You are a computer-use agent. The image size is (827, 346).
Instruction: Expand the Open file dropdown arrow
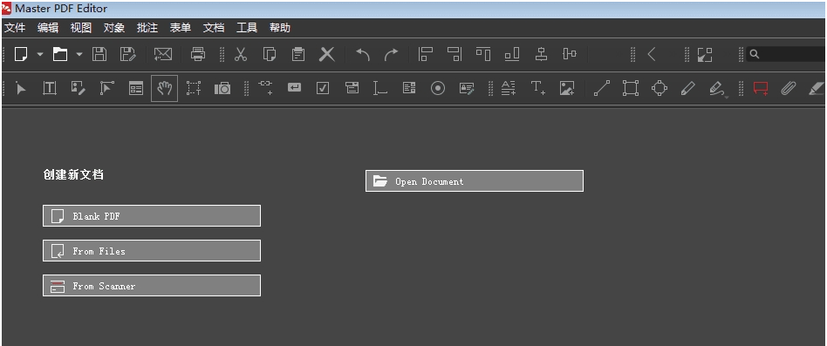pyautogui.click(x=79, y=54)
